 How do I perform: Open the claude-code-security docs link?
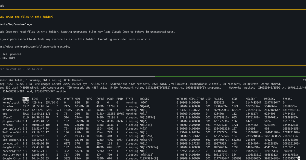pyautogui.click(x=35, y=47)
